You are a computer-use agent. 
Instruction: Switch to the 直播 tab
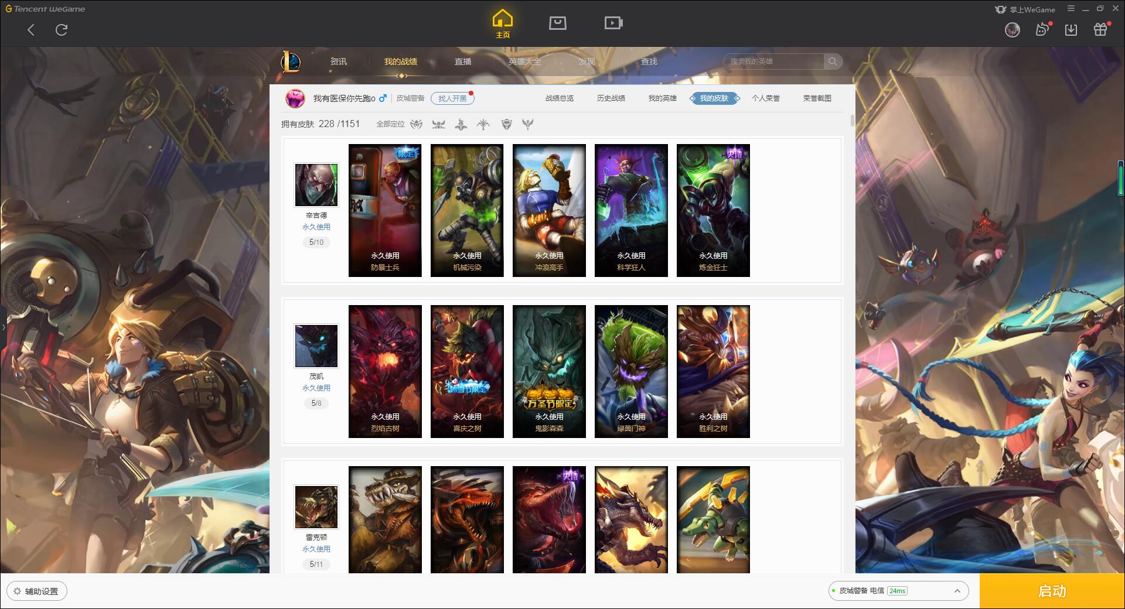point(463,61)
